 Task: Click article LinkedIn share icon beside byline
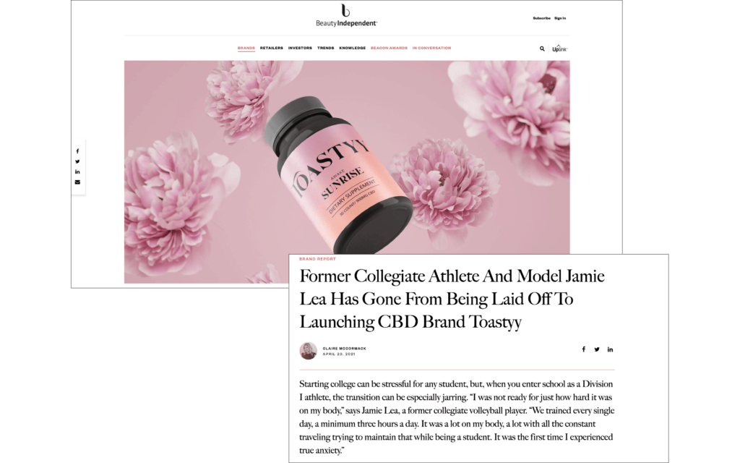tap(610, 349)
